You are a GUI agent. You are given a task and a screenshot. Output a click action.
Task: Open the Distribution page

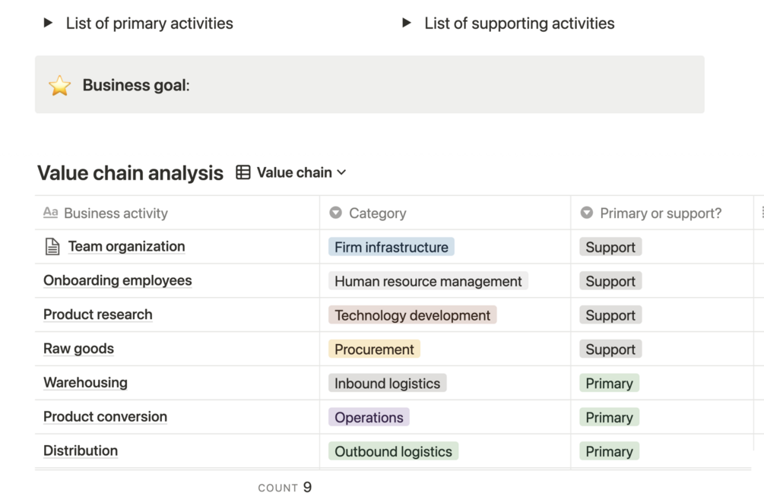pyautogui.click(x=80, y=450)
